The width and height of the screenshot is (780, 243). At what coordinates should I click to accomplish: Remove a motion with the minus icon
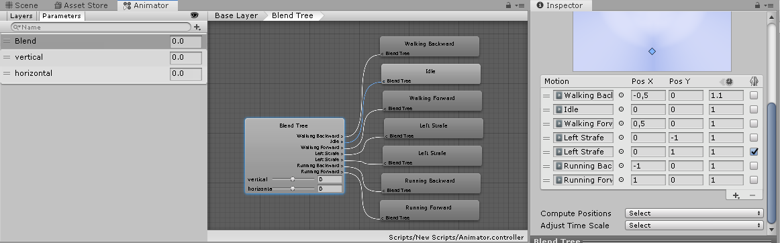click(x=752, y=196)
